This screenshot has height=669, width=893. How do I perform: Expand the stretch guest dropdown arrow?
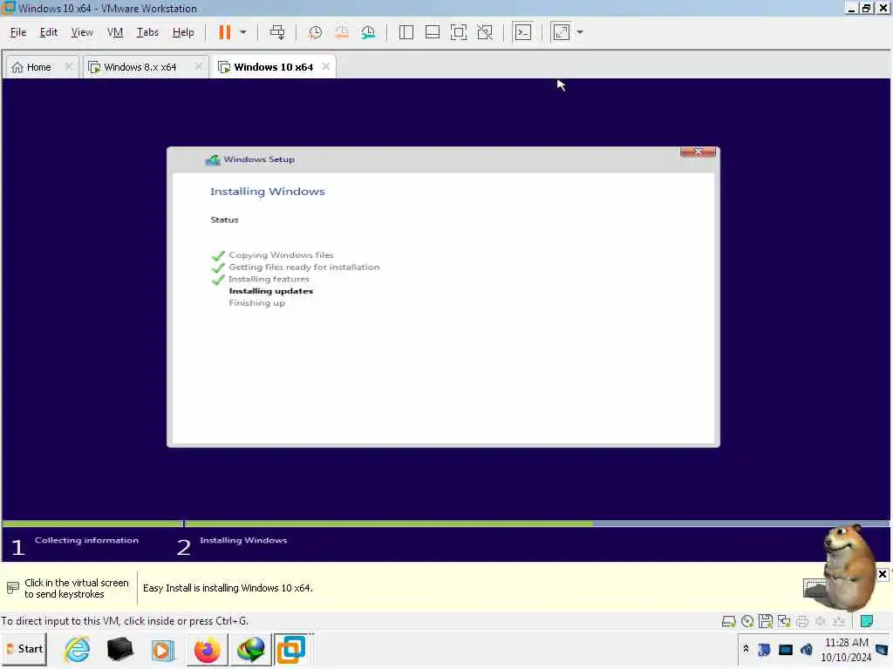click(580, 32)
